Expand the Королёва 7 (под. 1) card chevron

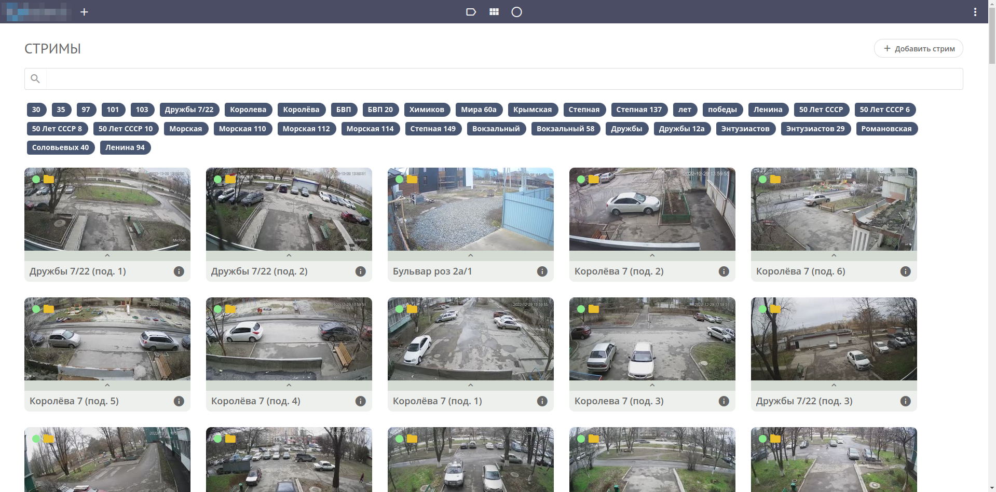click(471, 385)
